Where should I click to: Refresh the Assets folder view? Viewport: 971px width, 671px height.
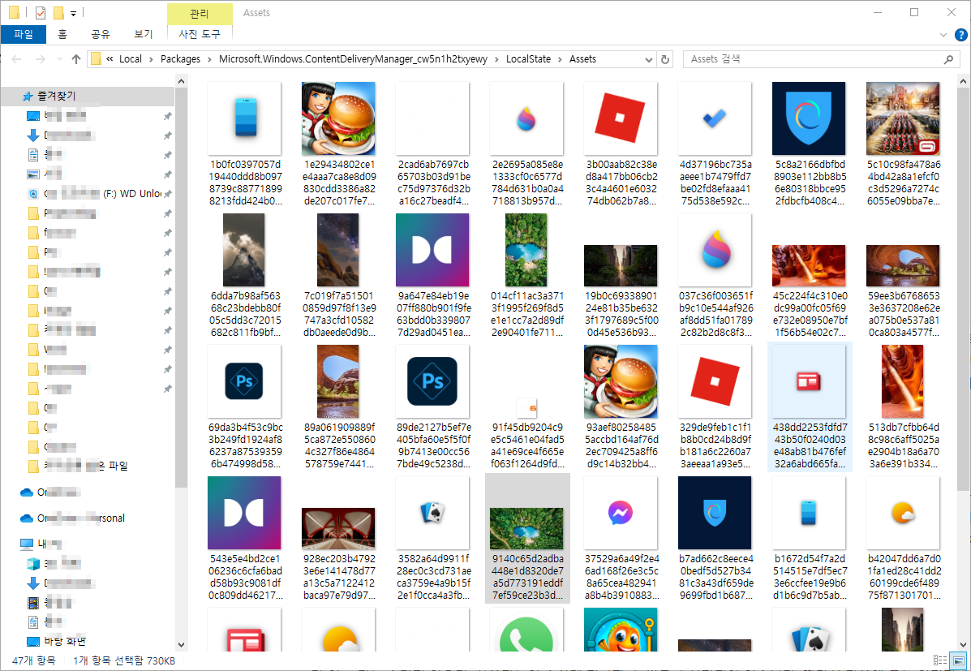click(x=665, y=59)
